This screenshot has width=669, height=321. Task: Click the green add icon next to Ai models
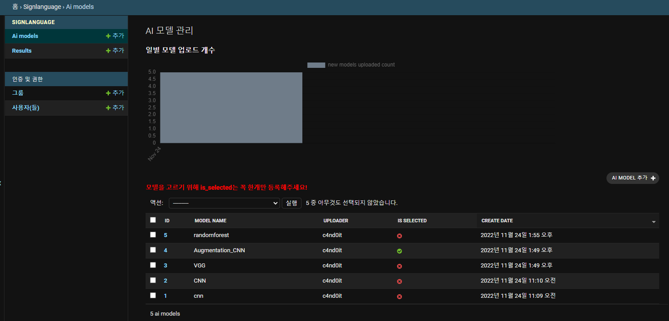pos(108,36)
